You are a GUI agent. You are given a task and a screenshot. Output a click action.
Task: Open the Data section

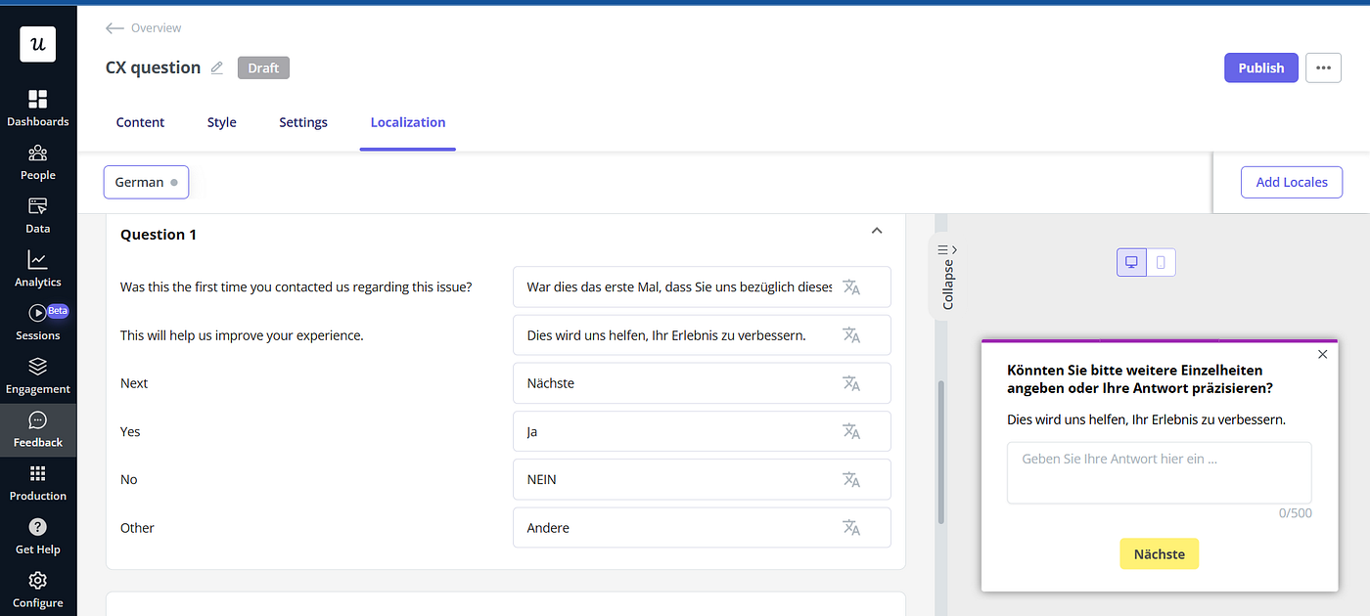(37, 215)
